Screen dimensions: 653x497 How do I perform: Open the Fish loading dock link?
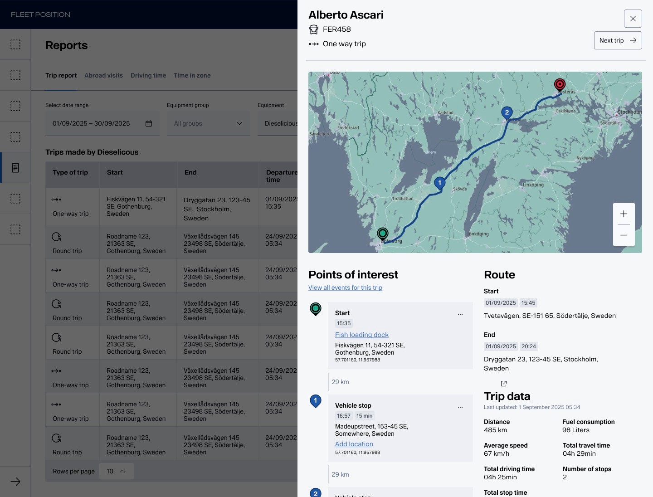click(x=361, y=335)
